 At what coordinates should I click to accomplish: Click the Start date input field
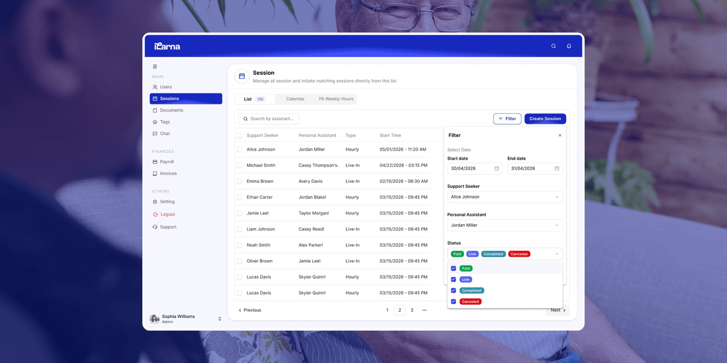pyautogui.click(x=475, y=168)
